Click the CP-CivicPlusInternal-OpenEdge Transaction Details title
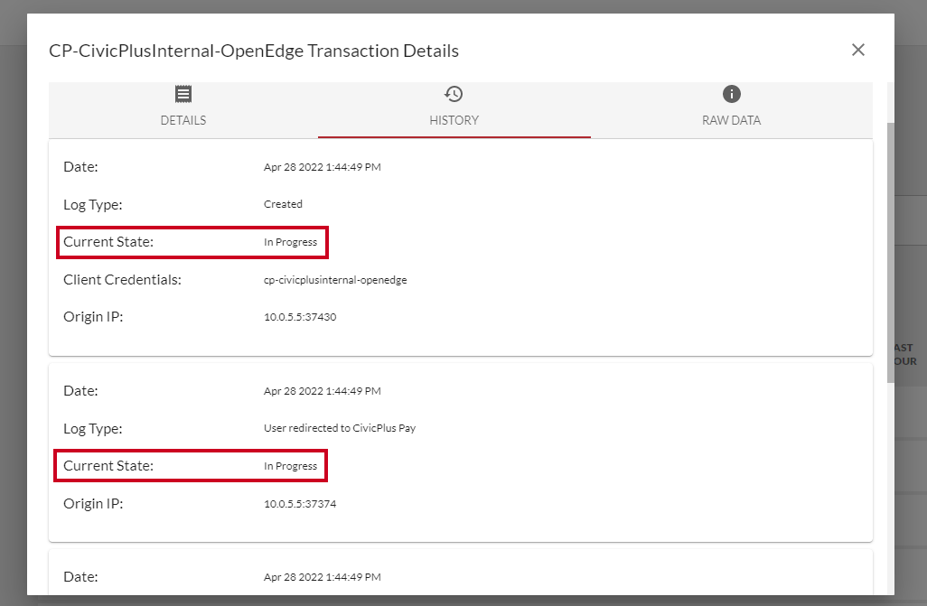This screenshot has width=927, height=606. [x=254, y=51]
